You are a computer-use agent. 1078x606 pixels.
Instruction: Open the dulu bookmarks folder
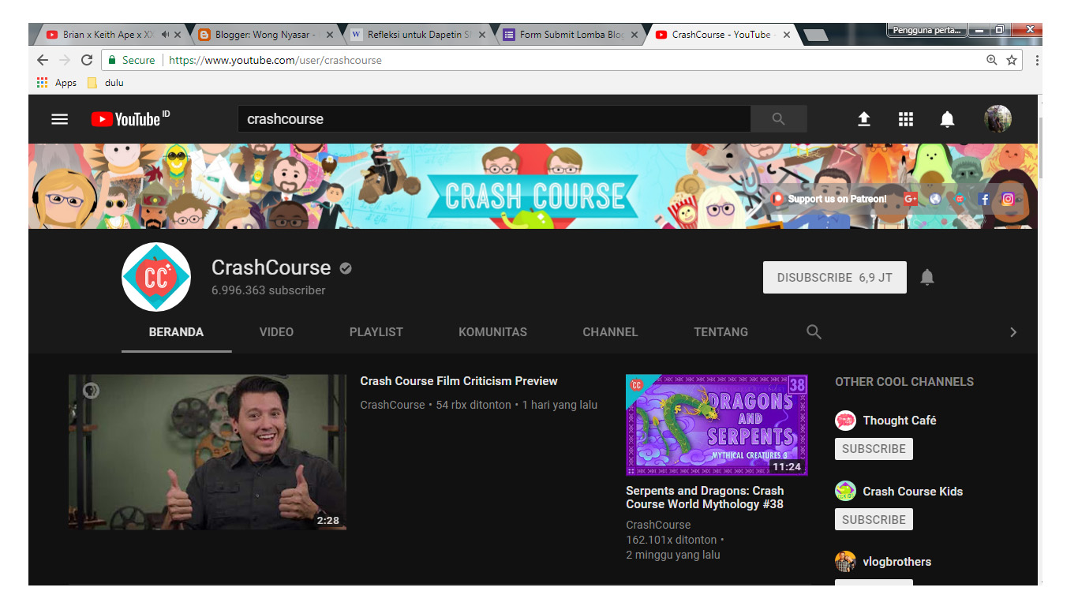click(x=106, y=82)
